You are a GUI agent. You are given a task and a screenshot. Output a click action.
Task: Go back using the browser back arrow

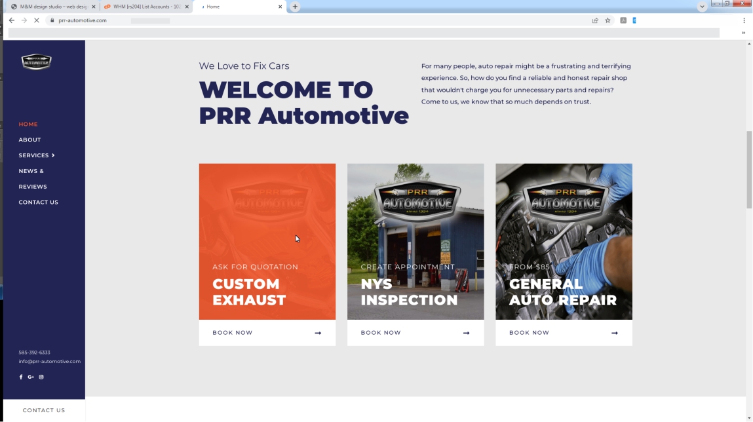click(x=12, y=20)
